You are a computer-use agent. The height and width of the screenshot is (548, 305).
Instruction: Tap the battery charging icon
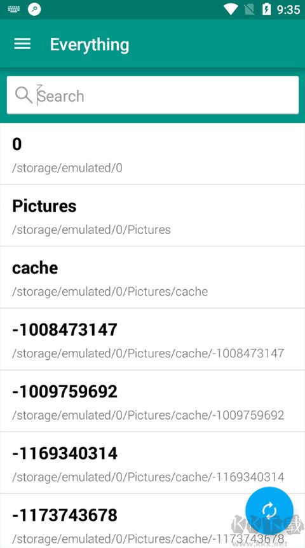(x=267, y=10)
